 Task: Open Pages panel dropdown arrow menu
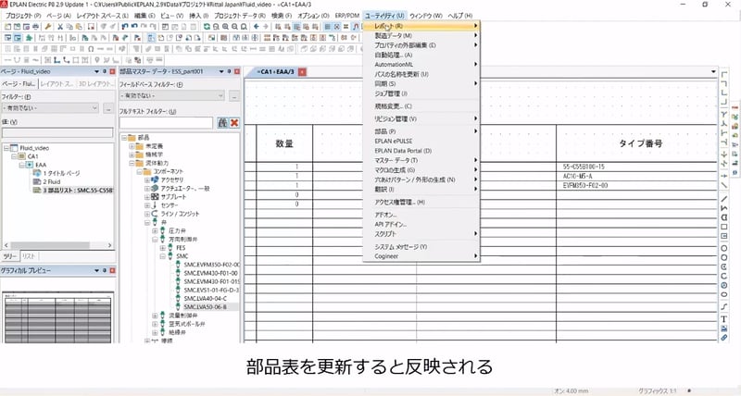(97, 72)
